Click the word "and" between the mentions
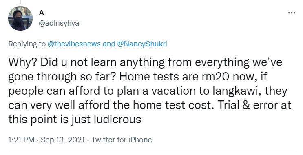This screenshot has height=155, width=303. pos(109,44)
